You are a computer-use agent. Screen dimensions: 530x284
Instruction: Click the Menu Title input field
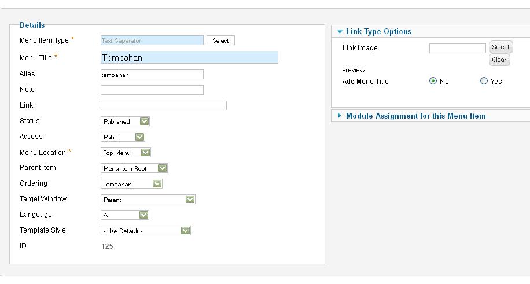(x=189, y=57)
